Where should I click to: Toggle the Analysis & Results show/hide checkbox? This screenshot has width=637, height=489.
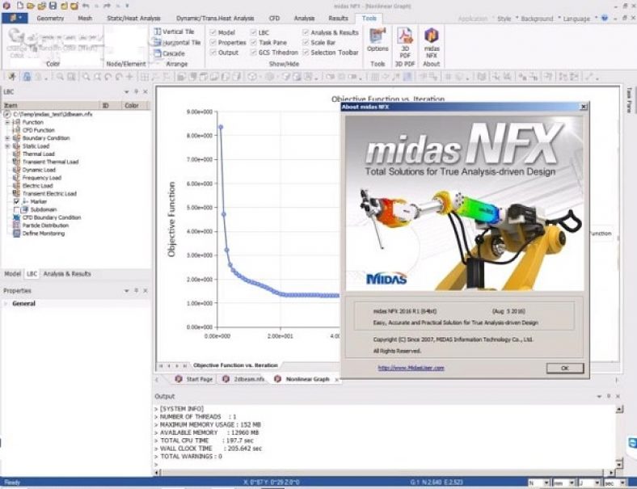[306, 32]
